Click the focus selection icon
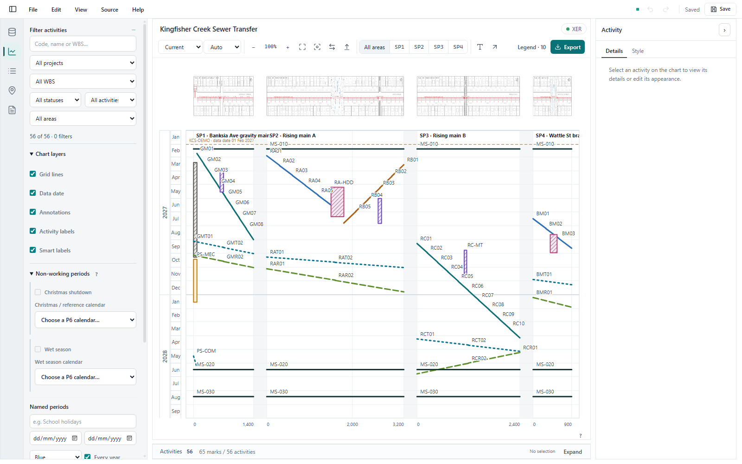The height and width of the screenshot is (464, 742). (317, 47)
